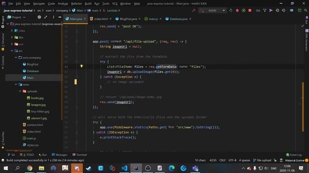Screen dimensions: 309x173
Task: Open the Project Structure grid icon
Action: [292, 11]
